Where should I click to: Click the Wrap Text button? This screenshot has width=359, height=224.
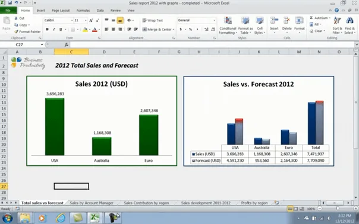pos(153,20)
